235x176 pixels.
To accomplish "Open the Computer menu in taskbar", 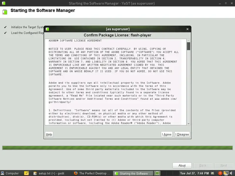I will [10, 173].
